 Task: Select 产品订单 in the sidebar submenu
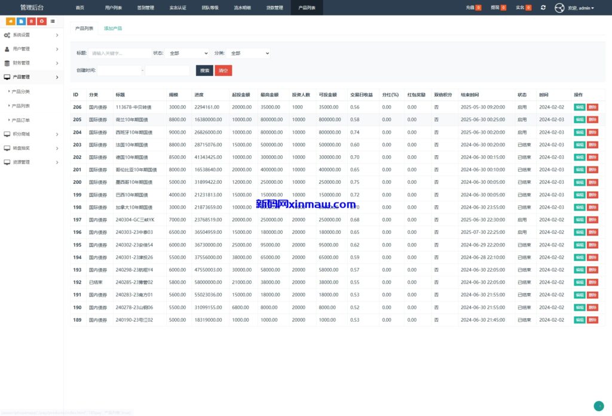[21, 120]
